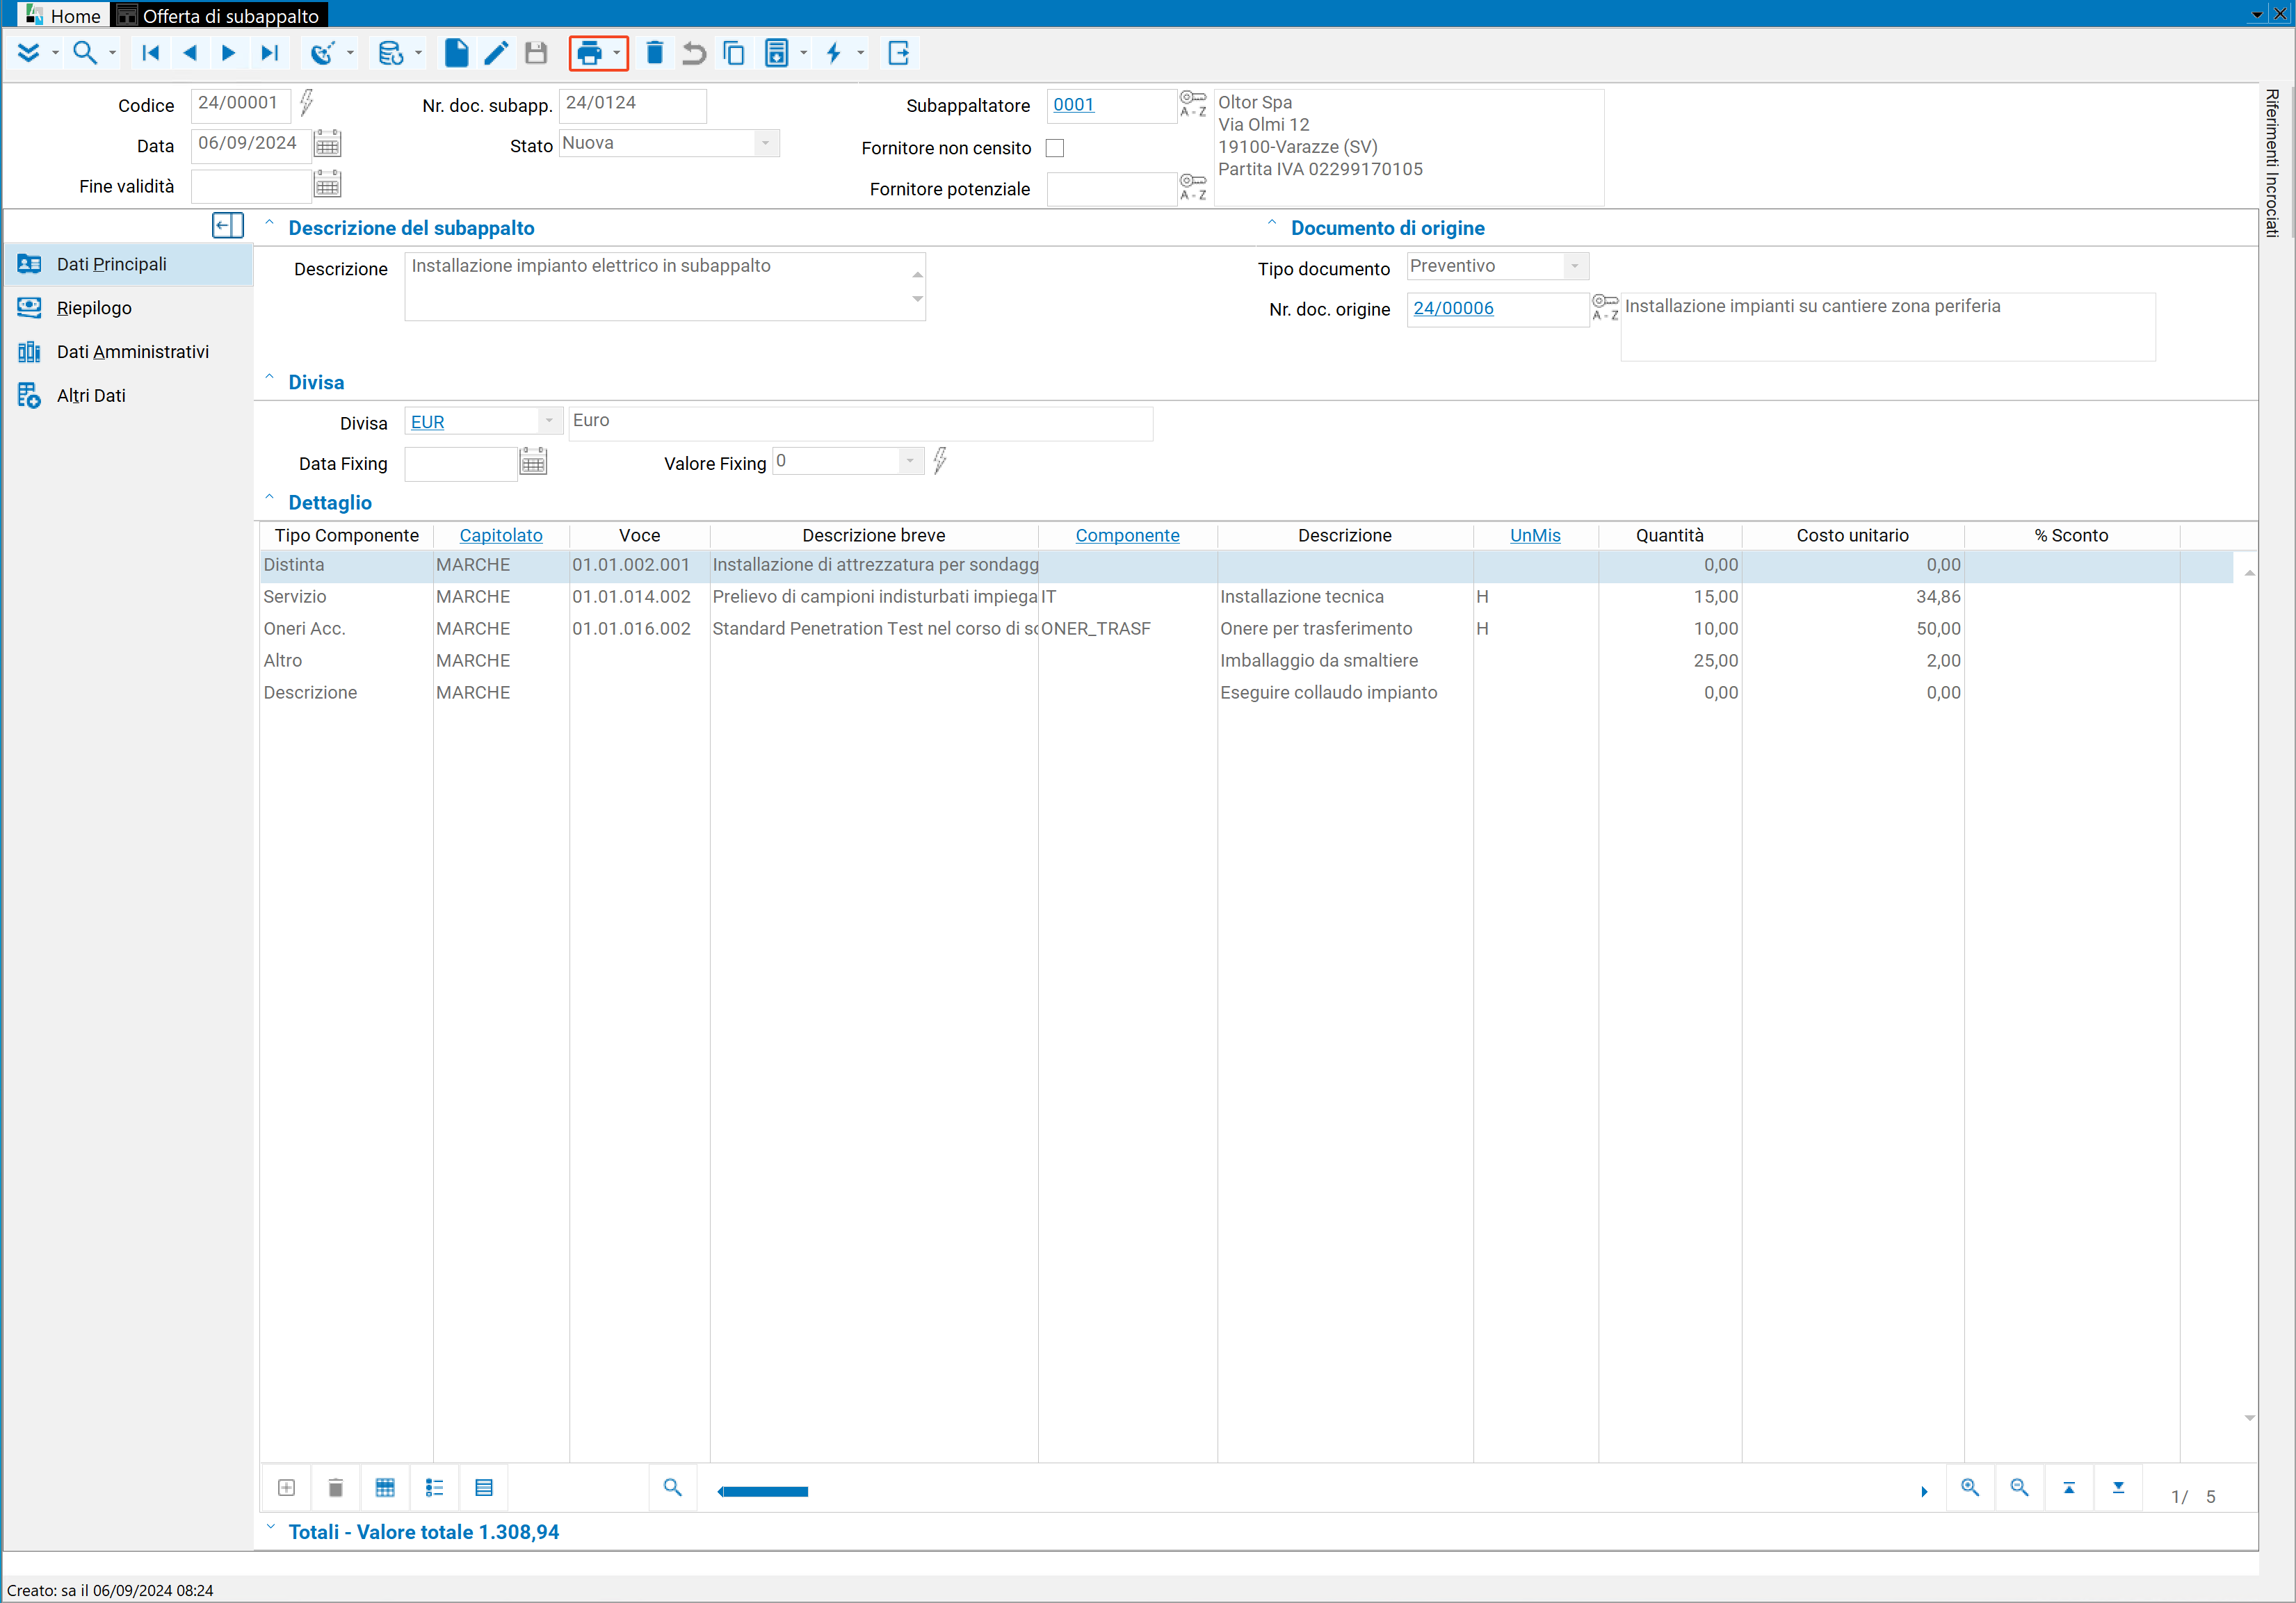
Task: Zoom in on the Dettaglio grid
Action: (1970, 1488)
